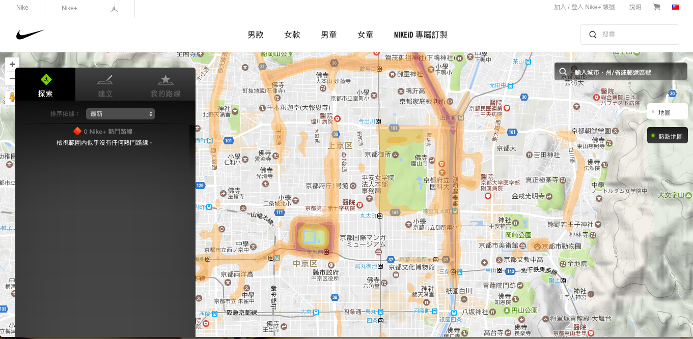This screenshot has height=339, width=693.
Task: Open the 女款 women's menu
Action: (292, 35)
